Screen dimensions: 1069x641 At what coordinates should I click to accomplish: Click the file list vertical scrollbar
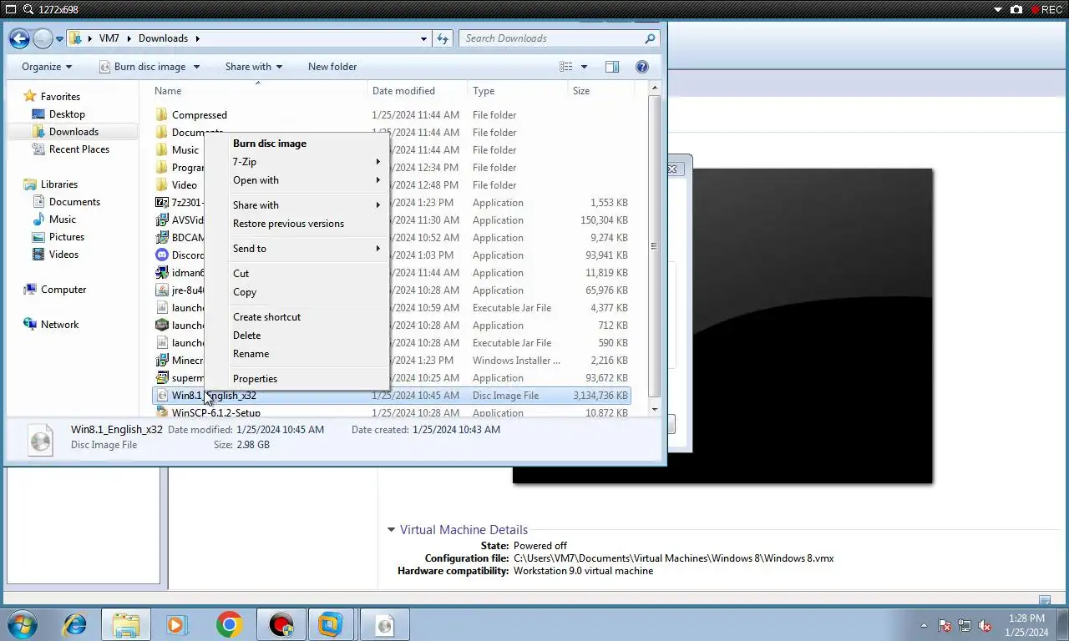pyautogui.click(x=654, y=246)
